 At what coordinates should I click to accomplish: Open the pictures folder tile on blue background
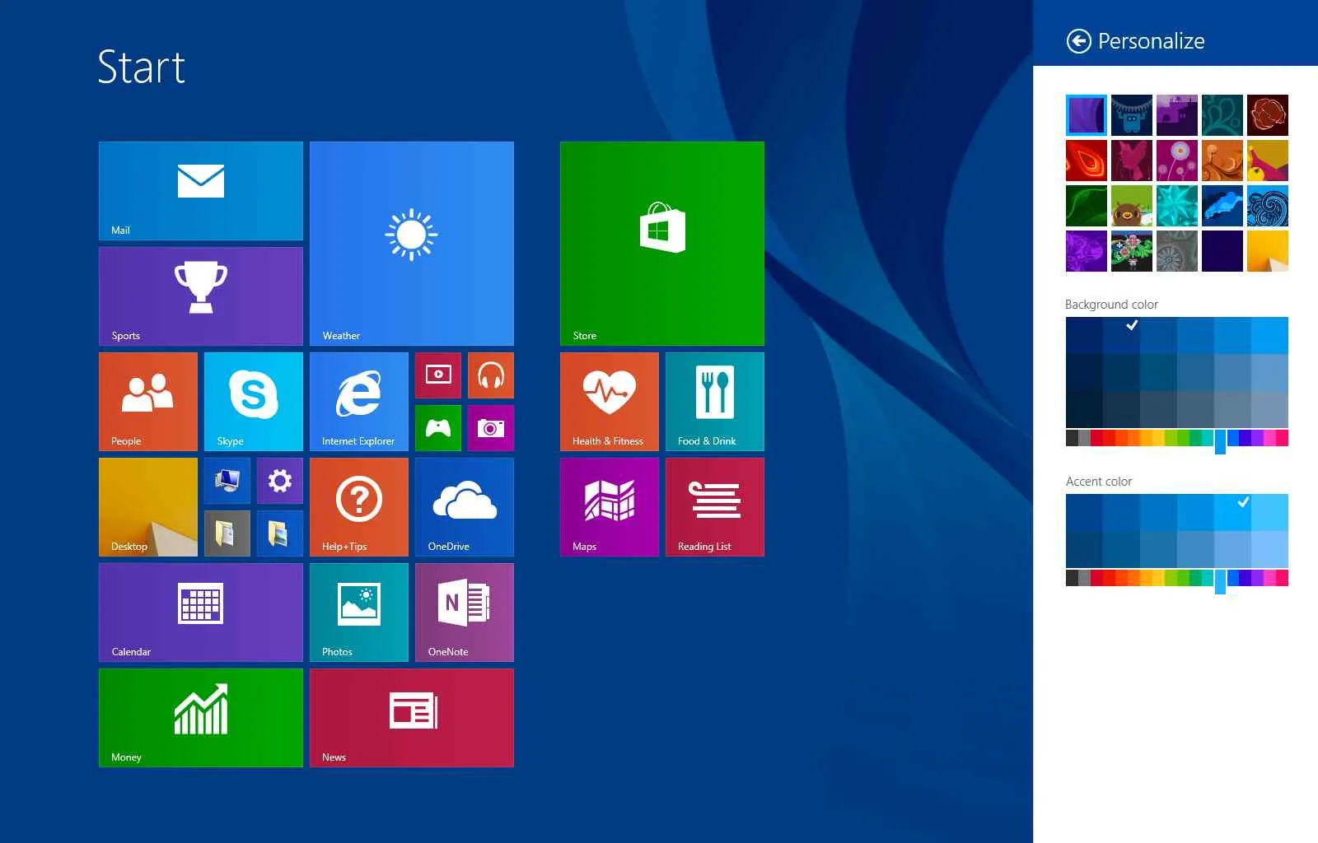click(280, 533)
